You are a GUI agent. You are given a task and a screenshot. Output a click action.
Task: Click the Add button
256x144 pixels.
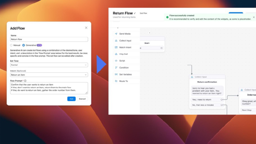click(71, 99)
